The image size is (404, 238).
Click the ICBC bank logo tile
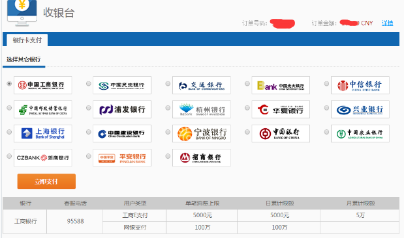click(x=43, y=85)
